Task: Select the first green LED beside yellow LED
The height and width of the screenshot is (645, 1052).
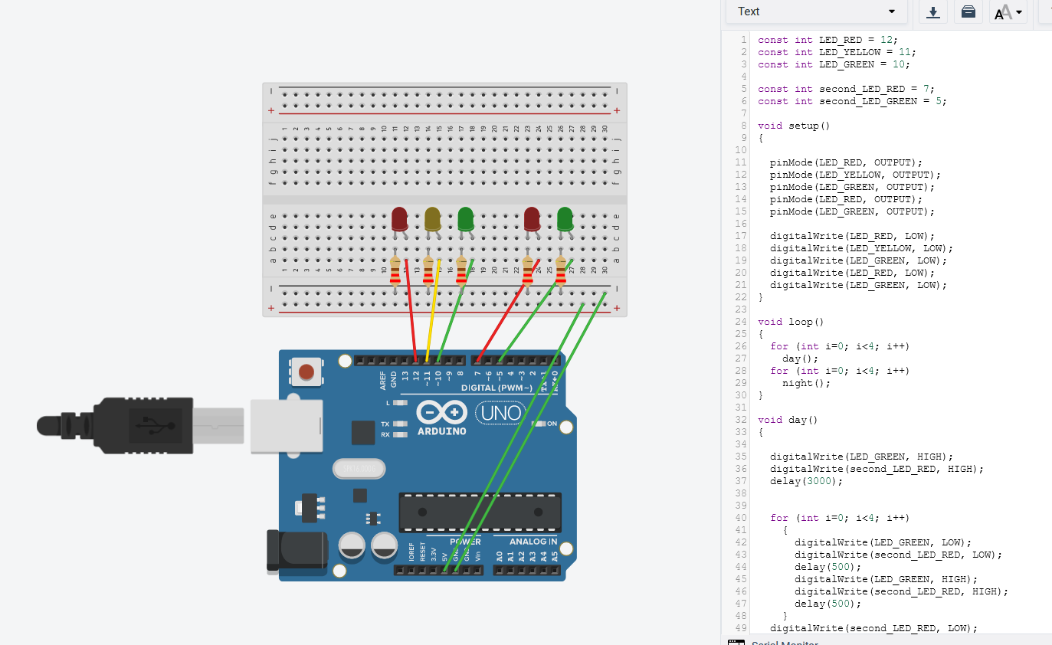Action: [x=465, y=219]
